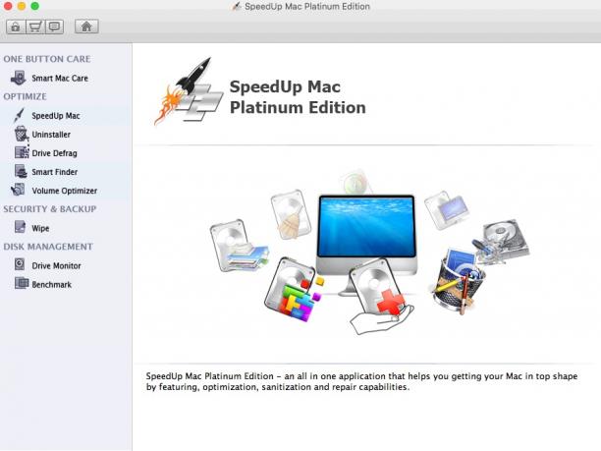This screenshot has width=601, height=451.
Task: Go to the Home toolbar button
Action: coord(86,27)
